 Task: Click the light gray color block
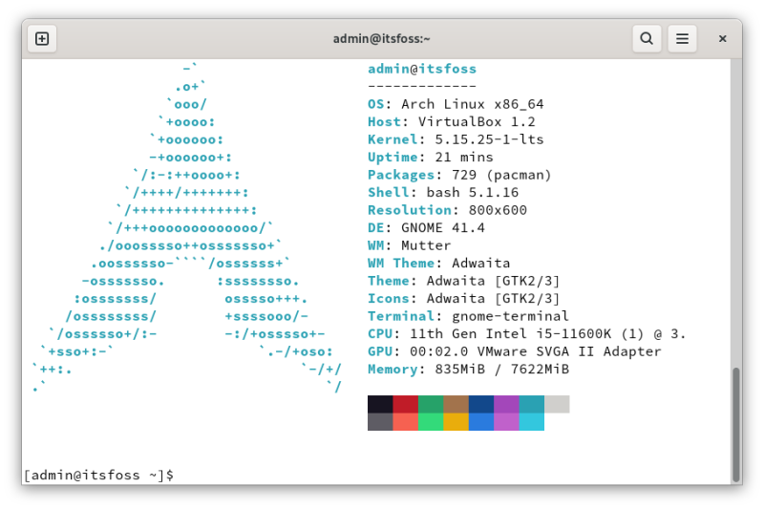coord(557,404)
